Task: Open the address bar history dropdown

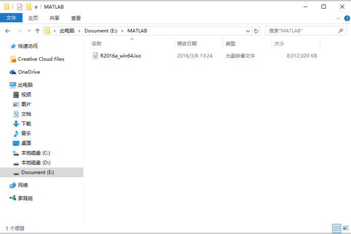Action: click(248, 31)
